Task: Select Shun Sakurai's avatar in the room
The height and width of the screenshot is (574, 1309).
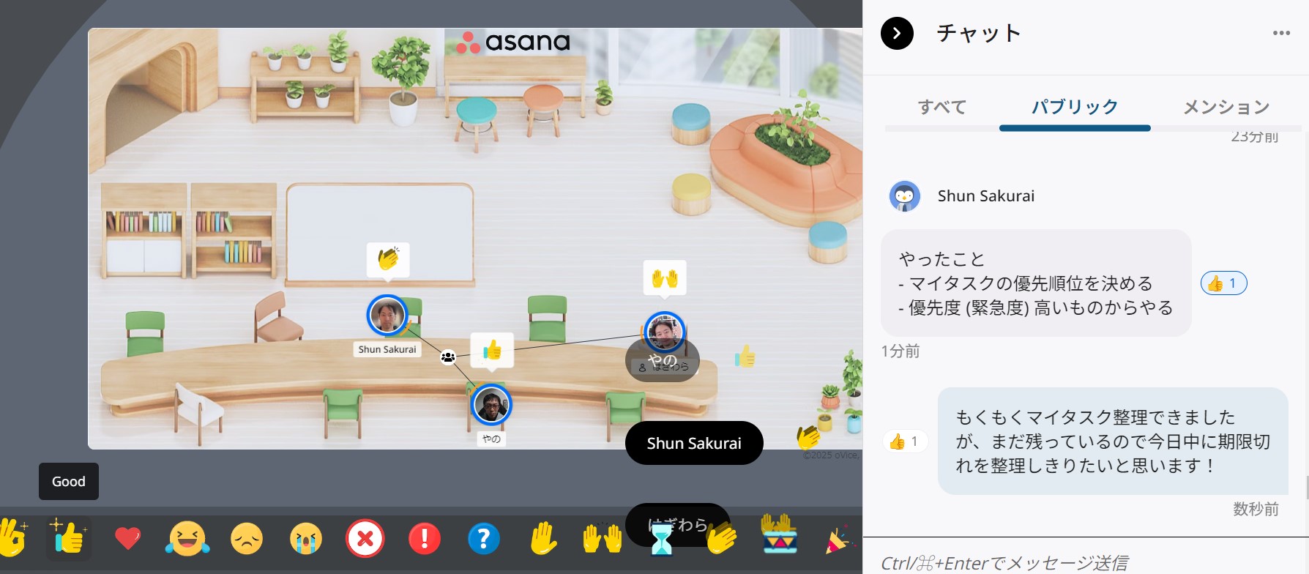Action: pos(387,316)
